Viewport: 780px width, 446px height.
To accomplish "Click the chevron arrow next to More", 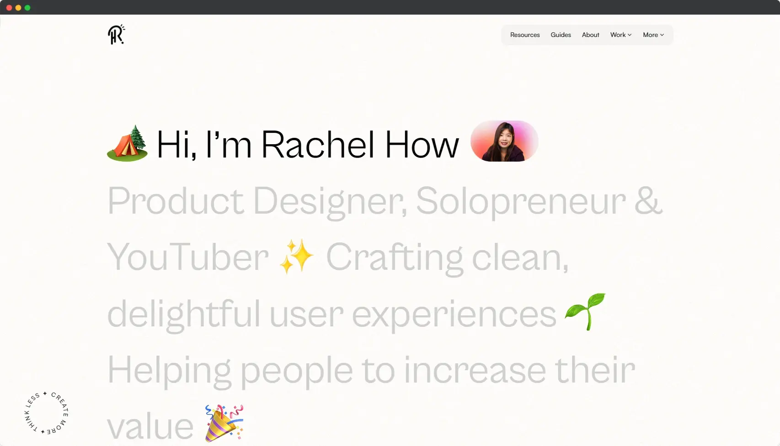I will (662, 35).
